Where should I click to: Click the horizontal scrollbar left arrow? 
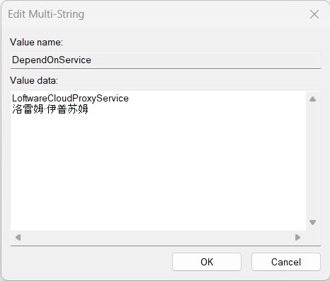pos(18,237)
